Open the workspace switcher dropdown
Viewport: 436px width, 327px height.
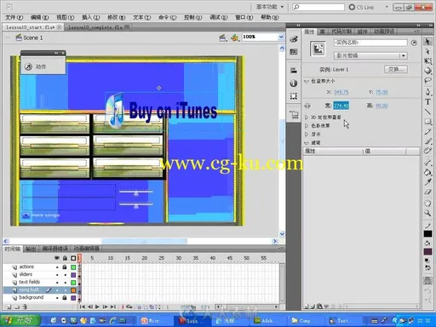(x=270, y=7)
